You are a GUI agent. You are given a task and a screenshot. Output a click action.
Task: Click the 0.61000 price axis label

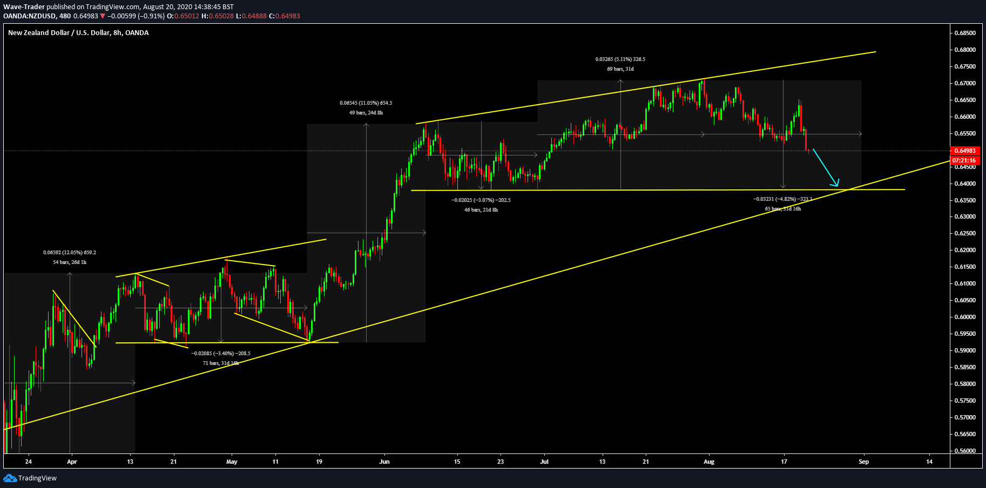[965, 283]
